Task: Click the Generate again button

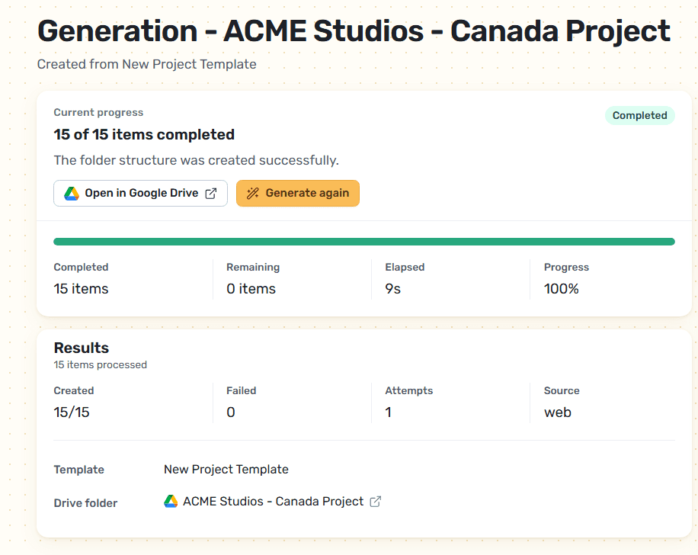Action: (298, 194)
